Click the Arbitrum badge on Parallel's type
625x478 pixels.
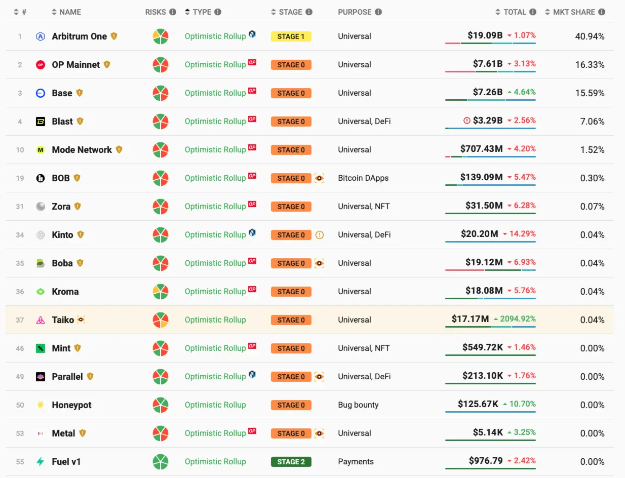[252, 374]
